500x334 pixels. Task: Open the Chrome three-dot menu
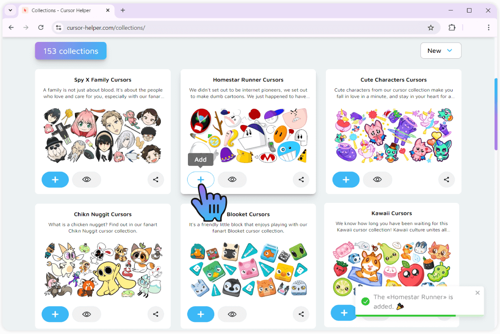coord(488,28)
